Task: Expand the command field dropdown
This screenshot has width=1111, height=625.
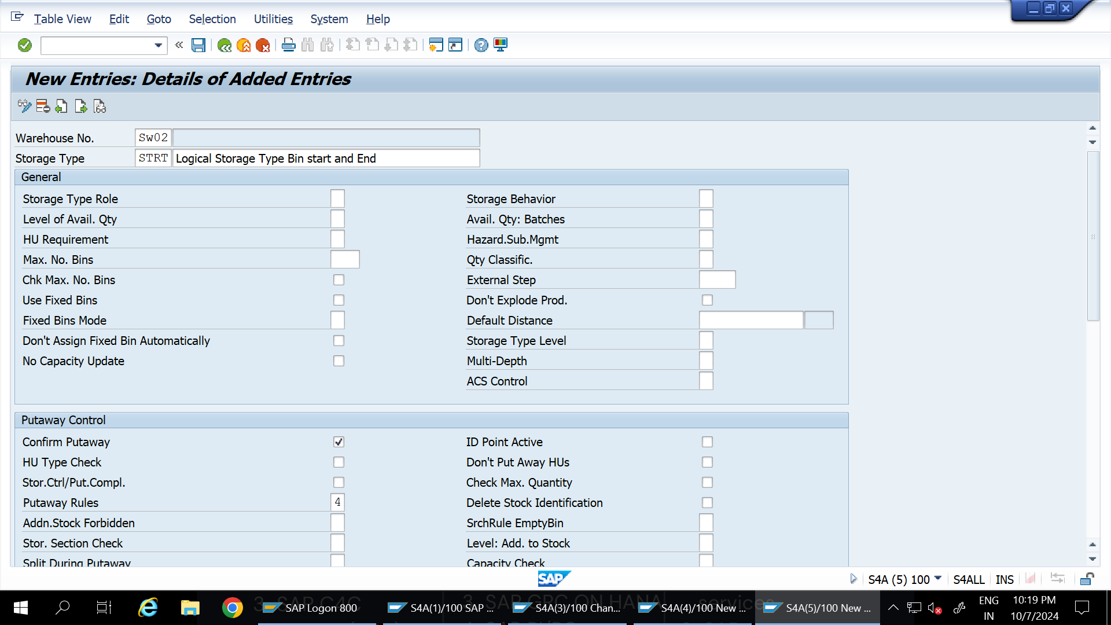Action: [157, 45]
